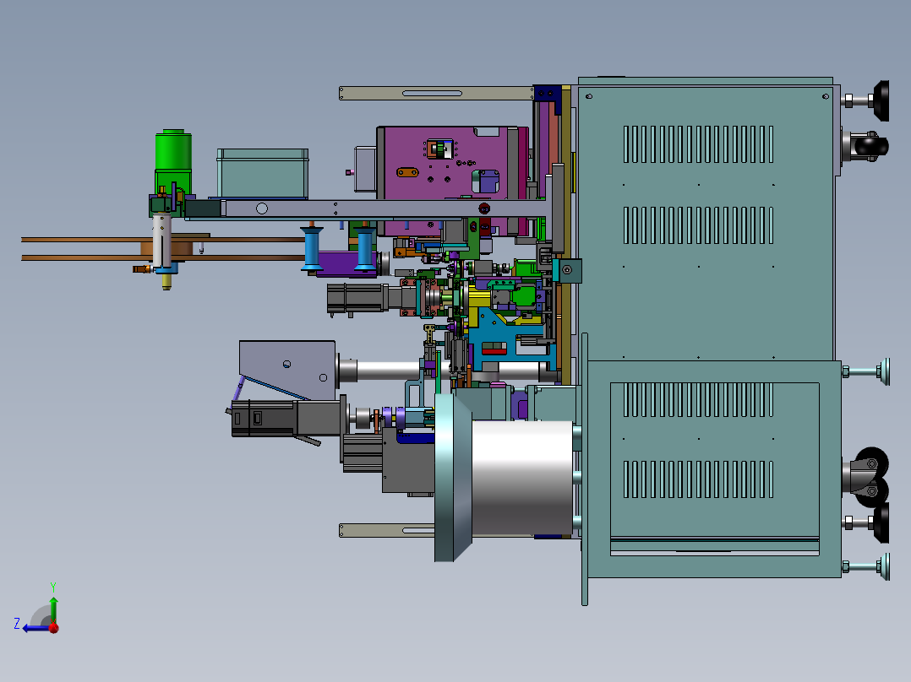Select the bottom black leveling foot

point(881,523)
